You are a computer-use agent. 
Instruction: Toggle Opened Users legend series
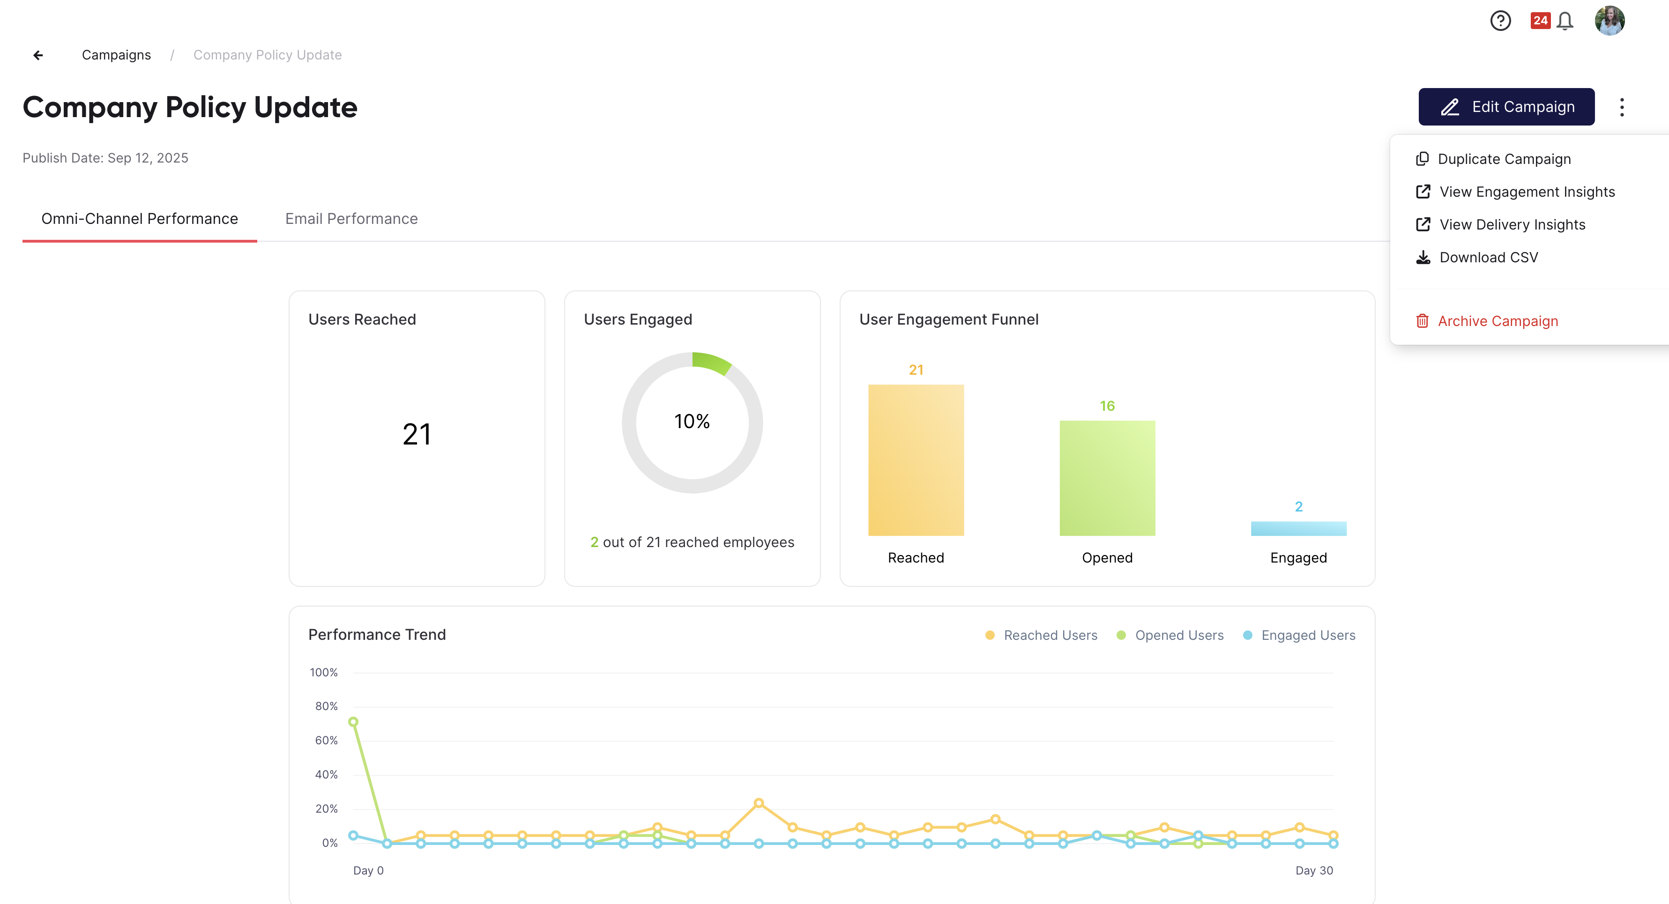1170,635
